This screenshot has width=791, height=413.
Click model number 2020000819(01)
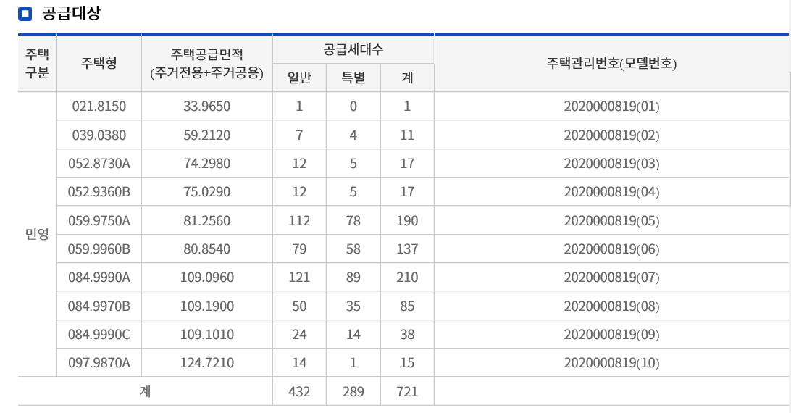coord(611,107)
